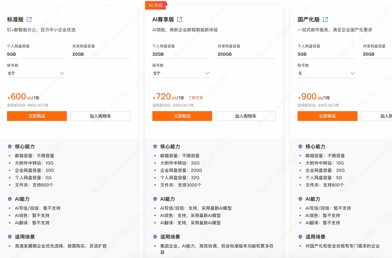The width and height of the screenshot is (392, 258).
Task: Click AI能力 icon in 标准版 card
Action: pyautogui.click(x=10, y=199)
